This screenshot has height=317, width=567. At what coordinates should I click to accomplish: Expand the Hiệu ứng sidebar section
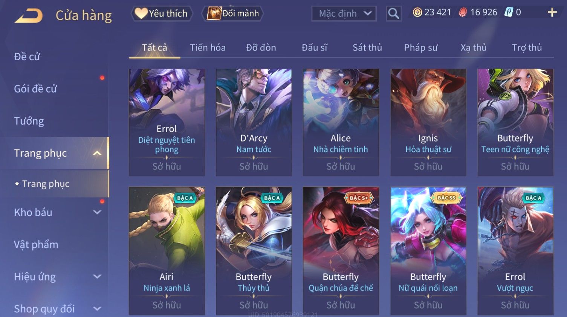click(97, 277)
